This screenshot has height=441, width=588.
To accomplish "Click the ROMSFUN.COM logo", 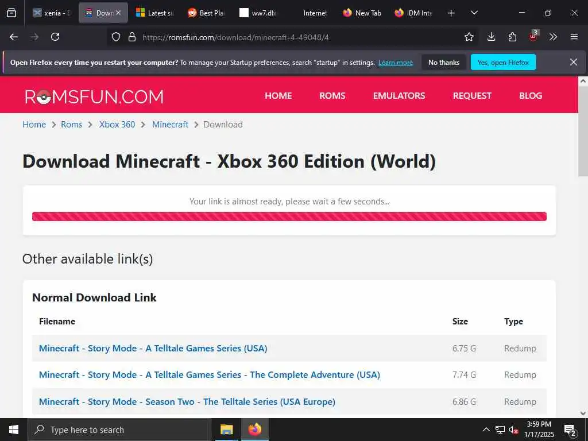I will 94,96.
